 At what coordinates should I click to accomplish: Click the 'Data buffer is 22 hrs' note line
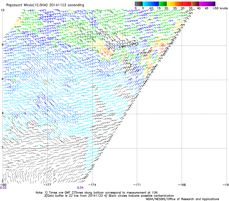point(109,196)
